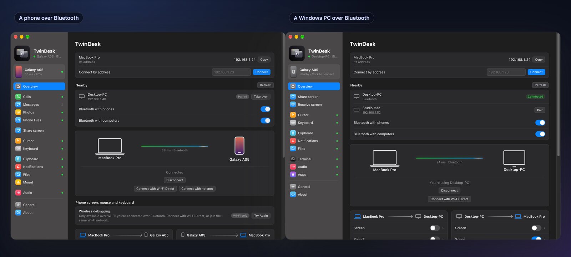Click Connect with Wi-Fi Direct in Windows PC window
Image resolution: width=571 pixels, height=257 pixels.
449,199
